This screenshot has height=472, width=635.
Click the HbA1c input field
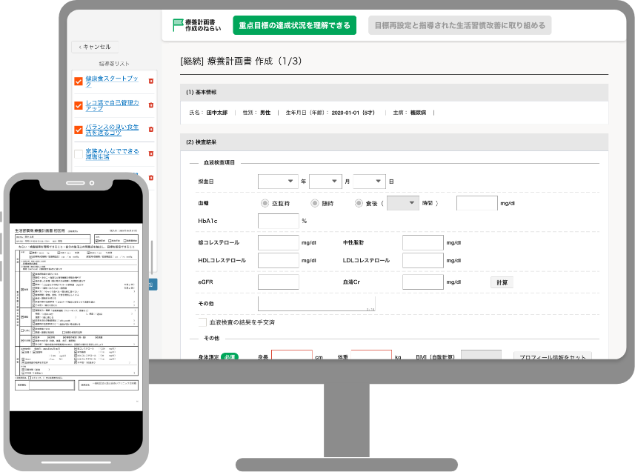(x=278, y=221)
